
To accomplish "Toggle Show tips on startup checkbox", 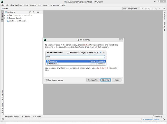I will [46, 80].
